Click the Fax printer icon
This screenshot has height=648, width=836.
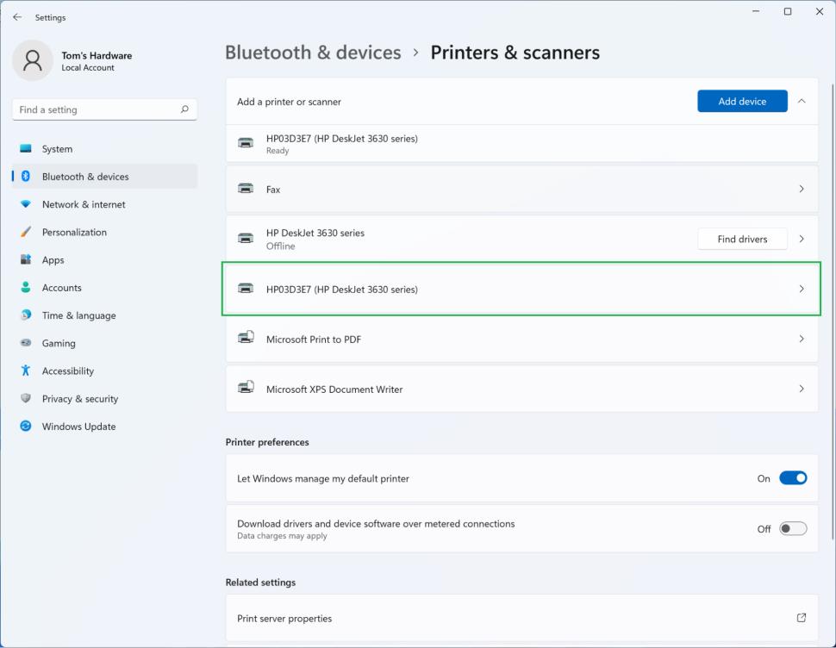246,189
